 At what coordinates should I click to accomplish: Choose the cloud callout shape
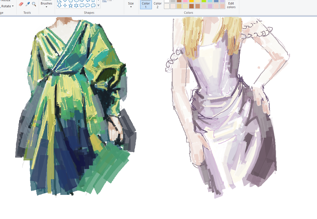[93, 5]
